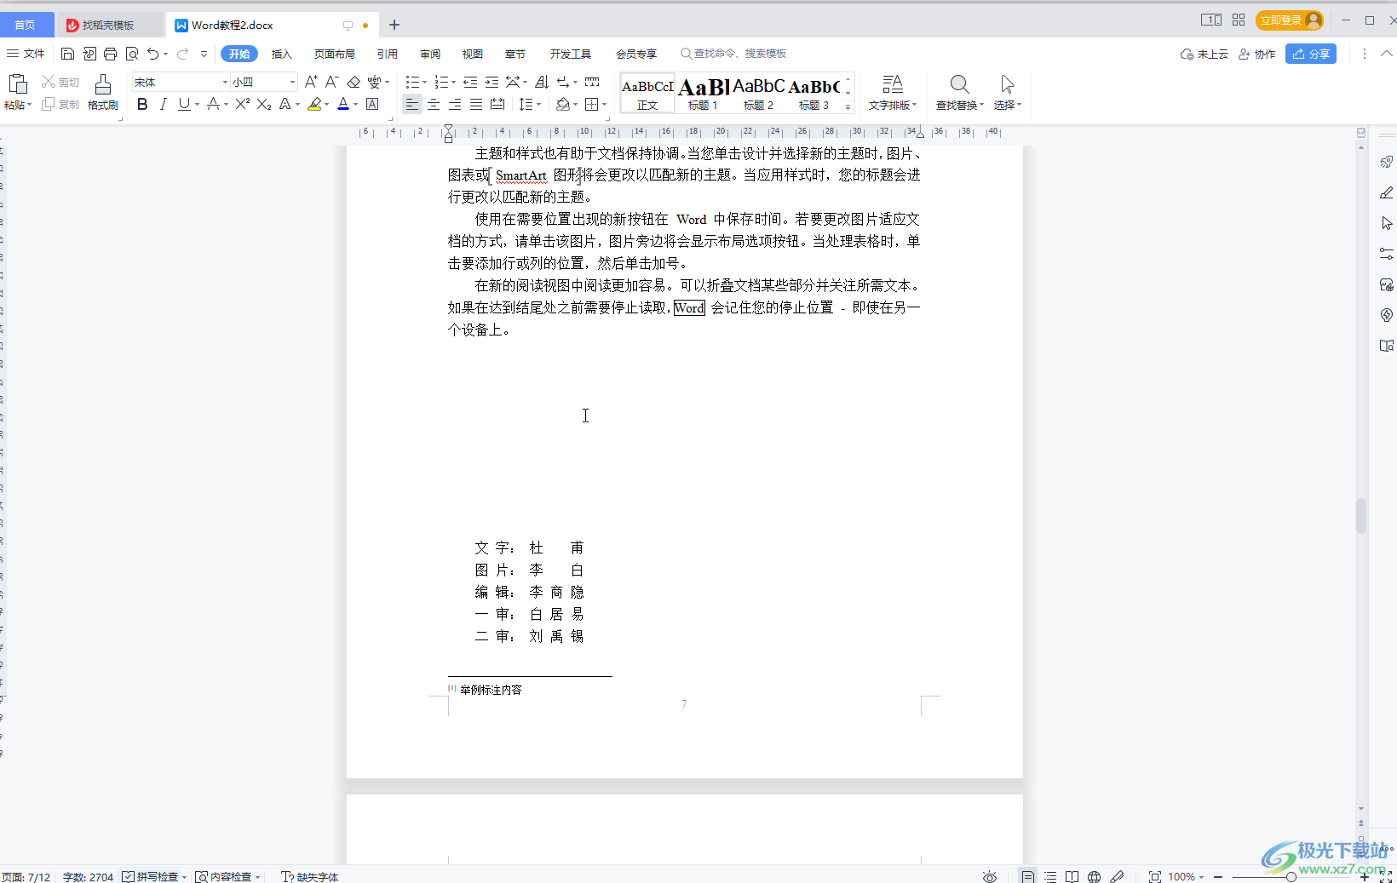Image resolution: width=1397 pixels, height=883 pixels.
Task: Click the 立即登录 login button
Action: click(1289, 20)
